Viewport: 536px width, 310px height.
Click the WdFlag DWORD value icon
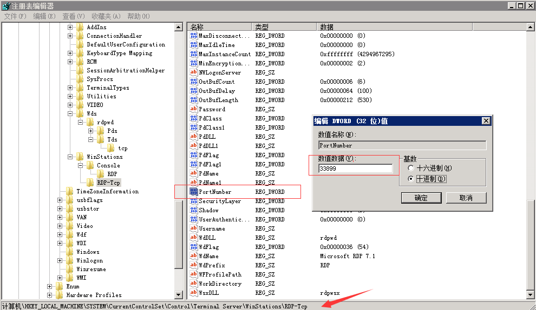(193, 247)
